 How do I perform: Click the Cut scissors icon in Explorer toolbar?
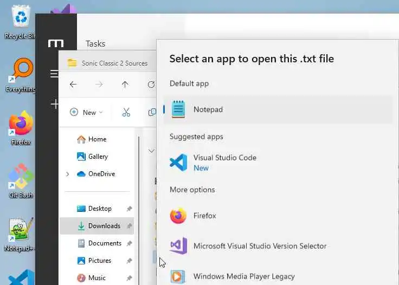tap(126, 112)
